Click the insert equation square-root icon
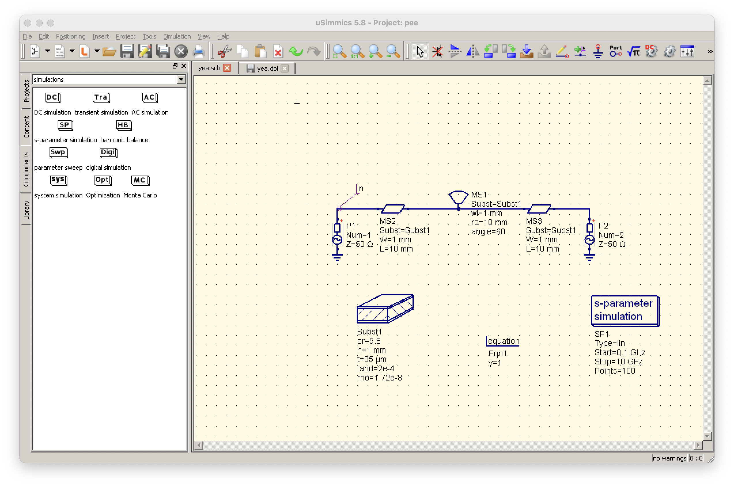Viewport: 734px width, 487px height. pos(633,51)
